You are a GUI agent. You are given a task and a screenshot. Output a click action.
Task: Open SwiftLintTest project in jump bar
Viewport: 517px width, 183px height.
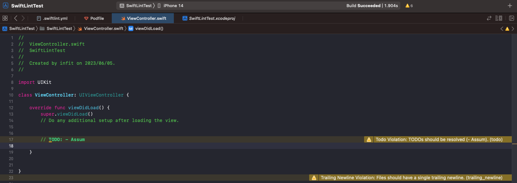point(19,28)
